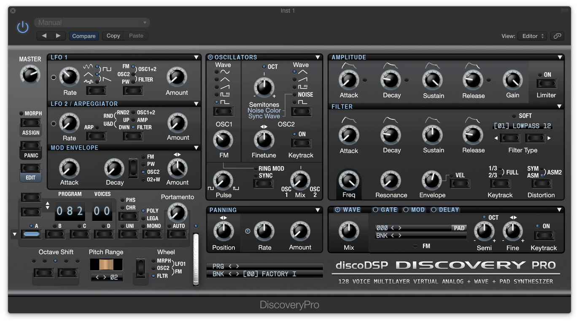The image size is (579, 323).
Task: Expand the LFO 2 / Arpeggiator menu arrow
Action: (196, 104)
